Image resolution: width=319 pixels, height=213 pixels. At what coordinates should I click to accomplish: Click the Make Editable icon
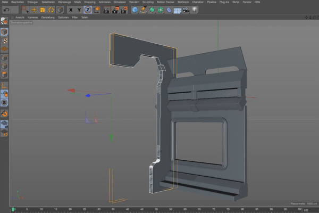[4, 21]
